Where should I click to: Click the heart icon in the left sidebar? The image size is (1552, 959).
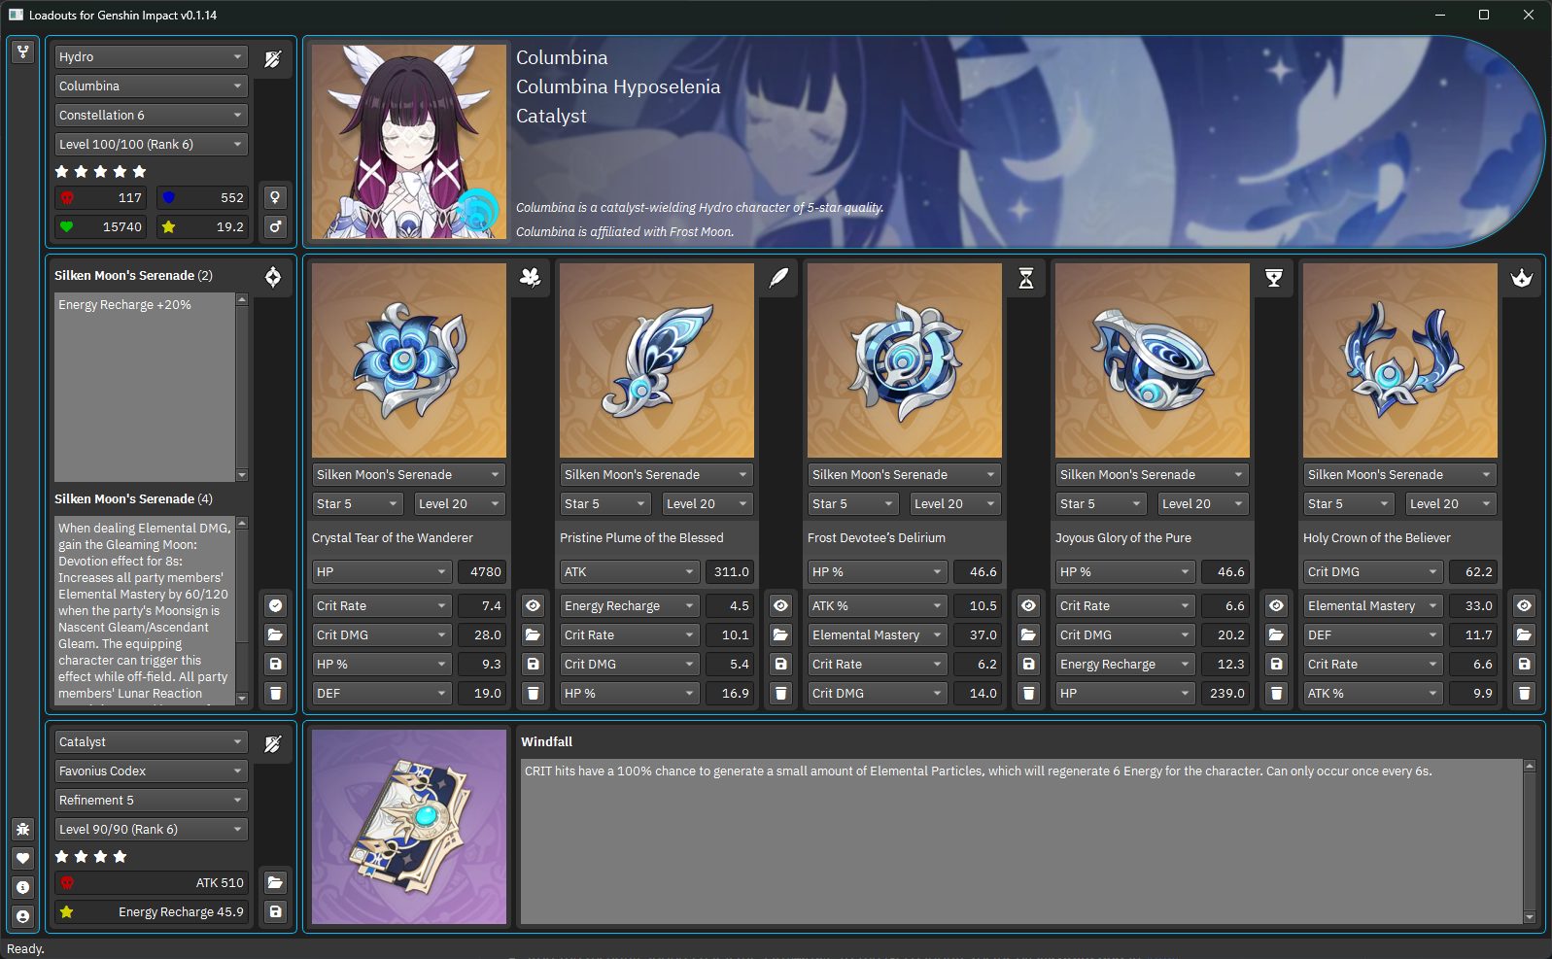point(23,858)
